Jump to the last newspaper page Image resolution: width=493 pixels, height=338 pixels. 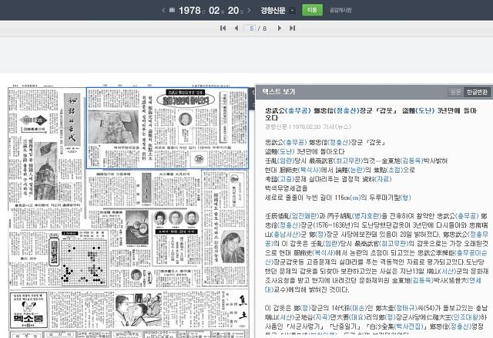click(x=293, y=29)
